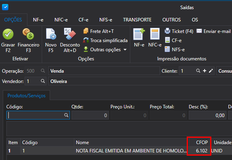Click the Unidade column header
Image resolution: width=232 pixels, height=160 pixels.
[x=220, y=143]
